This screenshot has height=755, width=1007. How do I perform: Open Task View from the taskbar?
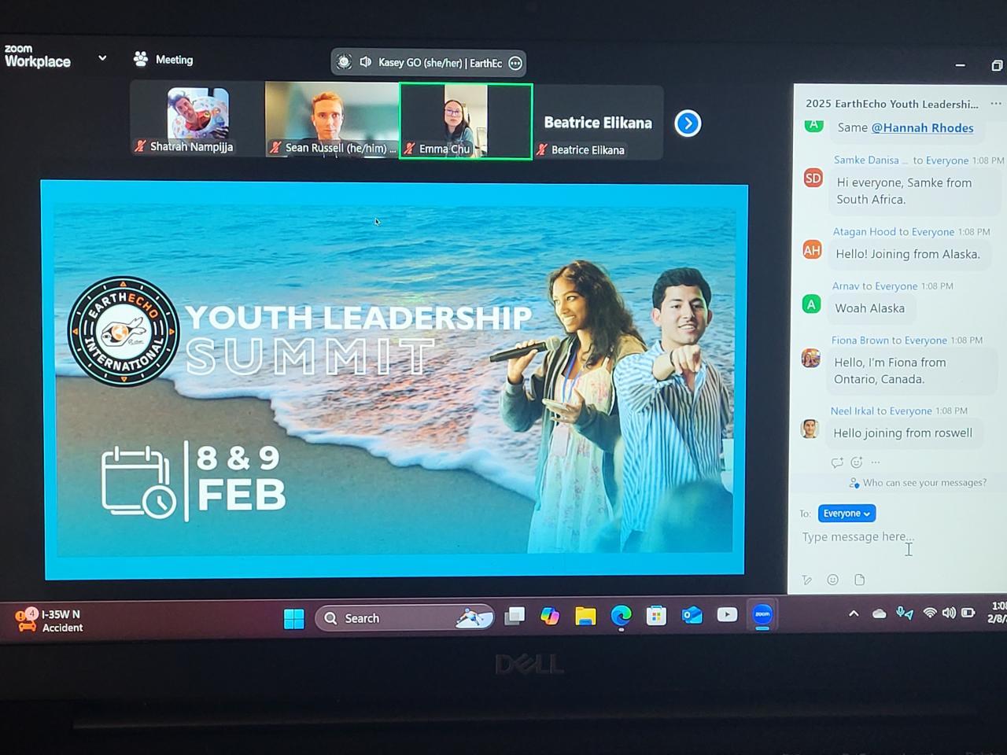(515, 616)
